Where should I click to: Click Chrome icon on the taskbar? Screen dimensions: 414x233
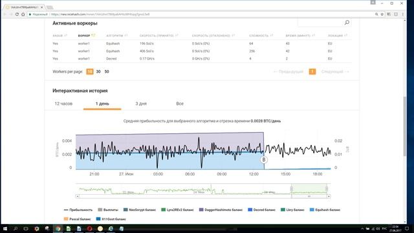[58, 228]
